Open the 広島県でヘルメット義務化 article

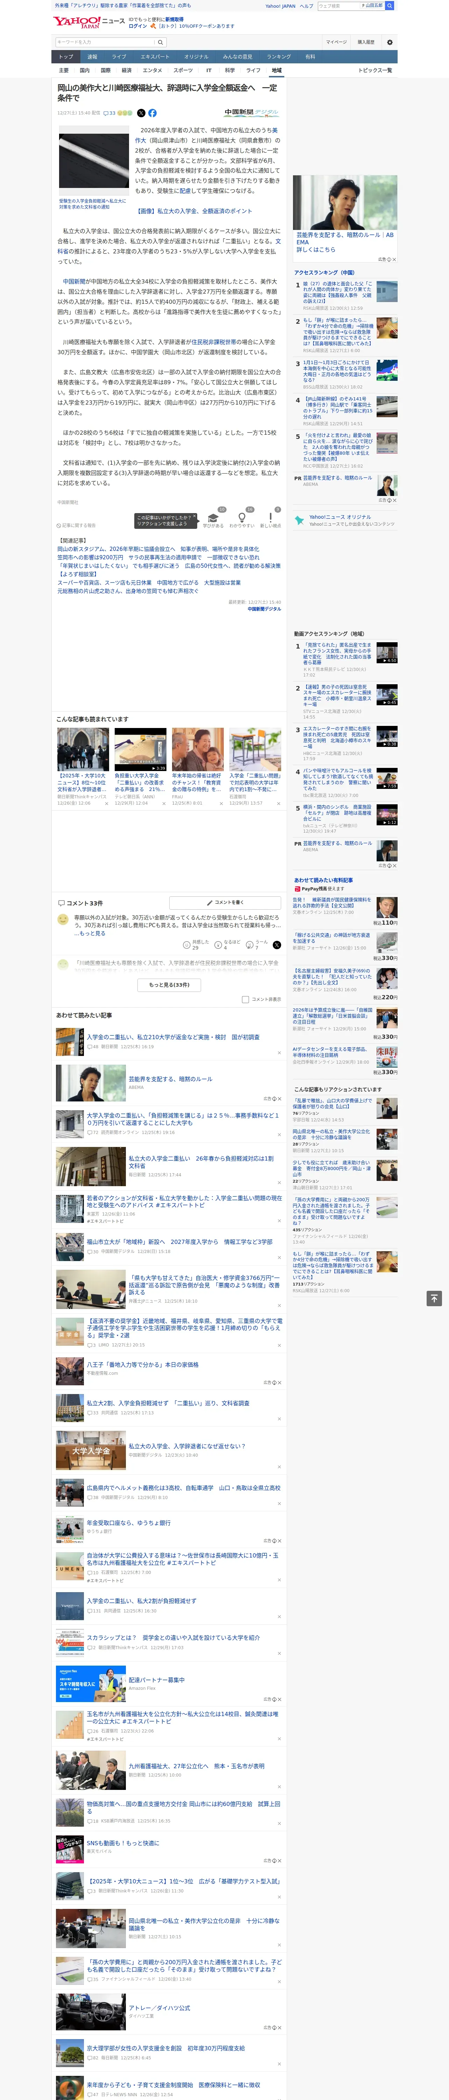pos(183,1488)
